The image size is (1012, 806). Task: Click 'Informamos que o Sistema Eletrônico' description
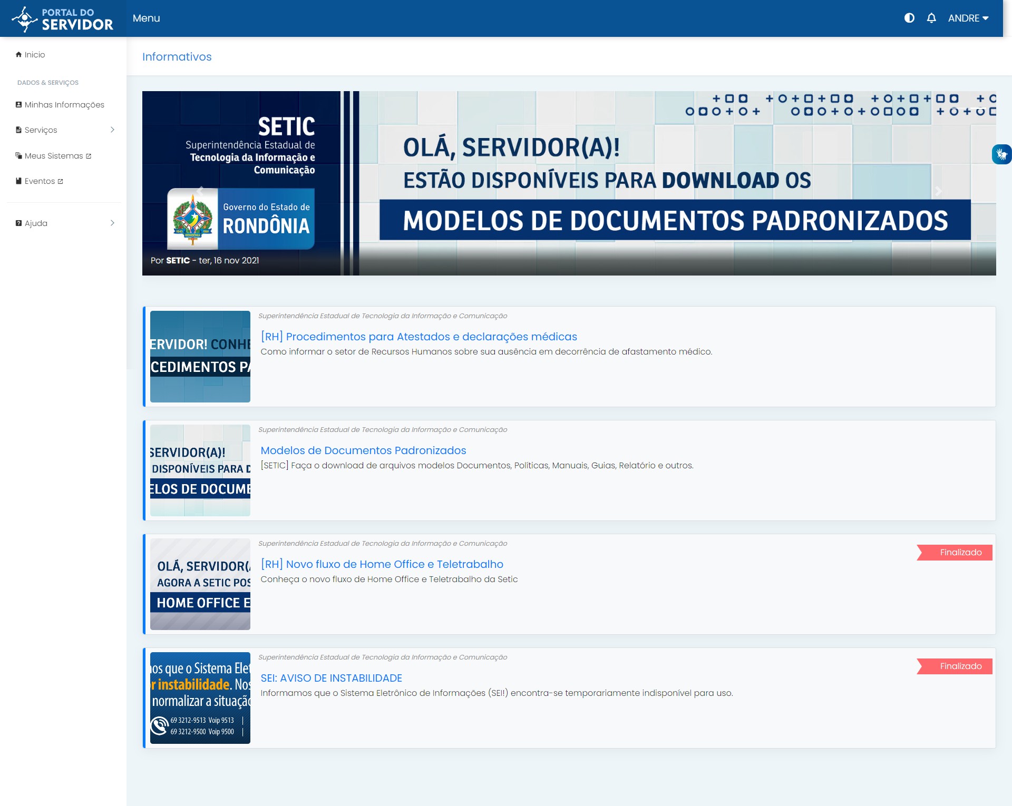(497, 693)
